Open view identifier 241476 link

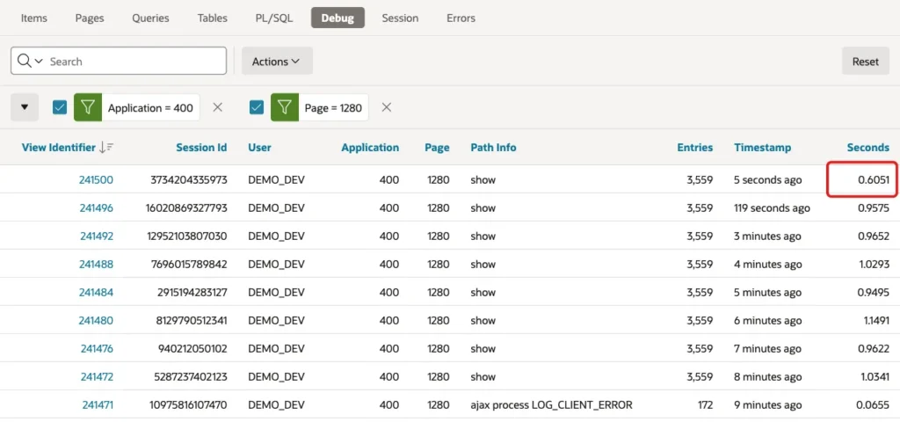click(x=97, y=348)
